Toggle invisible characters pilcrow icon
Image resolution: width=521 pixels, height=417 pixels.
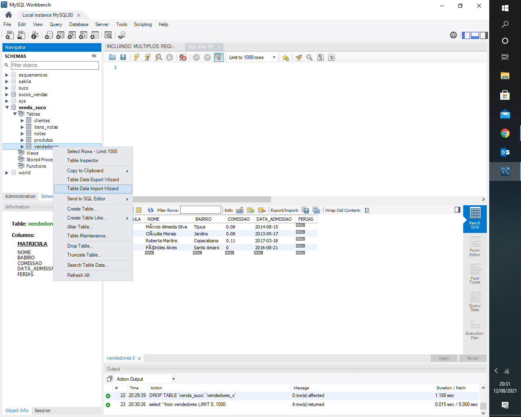tap(321, 57)
